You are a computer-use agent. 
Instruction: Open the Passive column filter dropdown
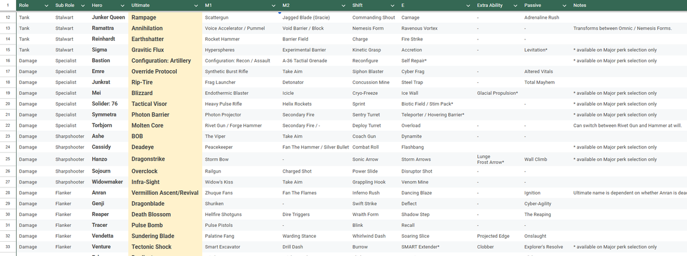pos(564,5)
